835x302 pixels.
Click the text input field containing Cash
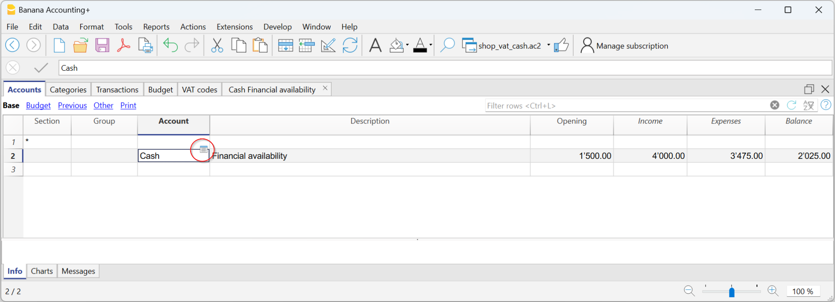[x=445, y=68]
